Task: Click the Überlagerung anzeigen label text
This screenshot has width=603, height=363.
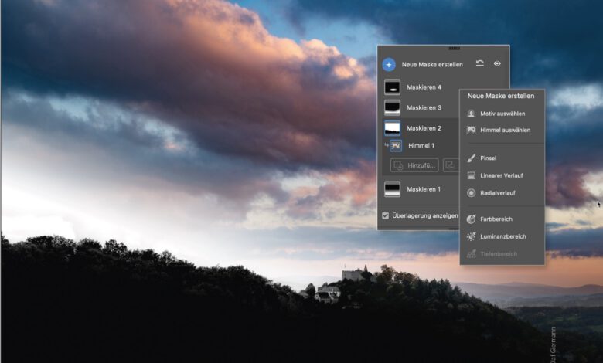Action: (x=425, y=216)
